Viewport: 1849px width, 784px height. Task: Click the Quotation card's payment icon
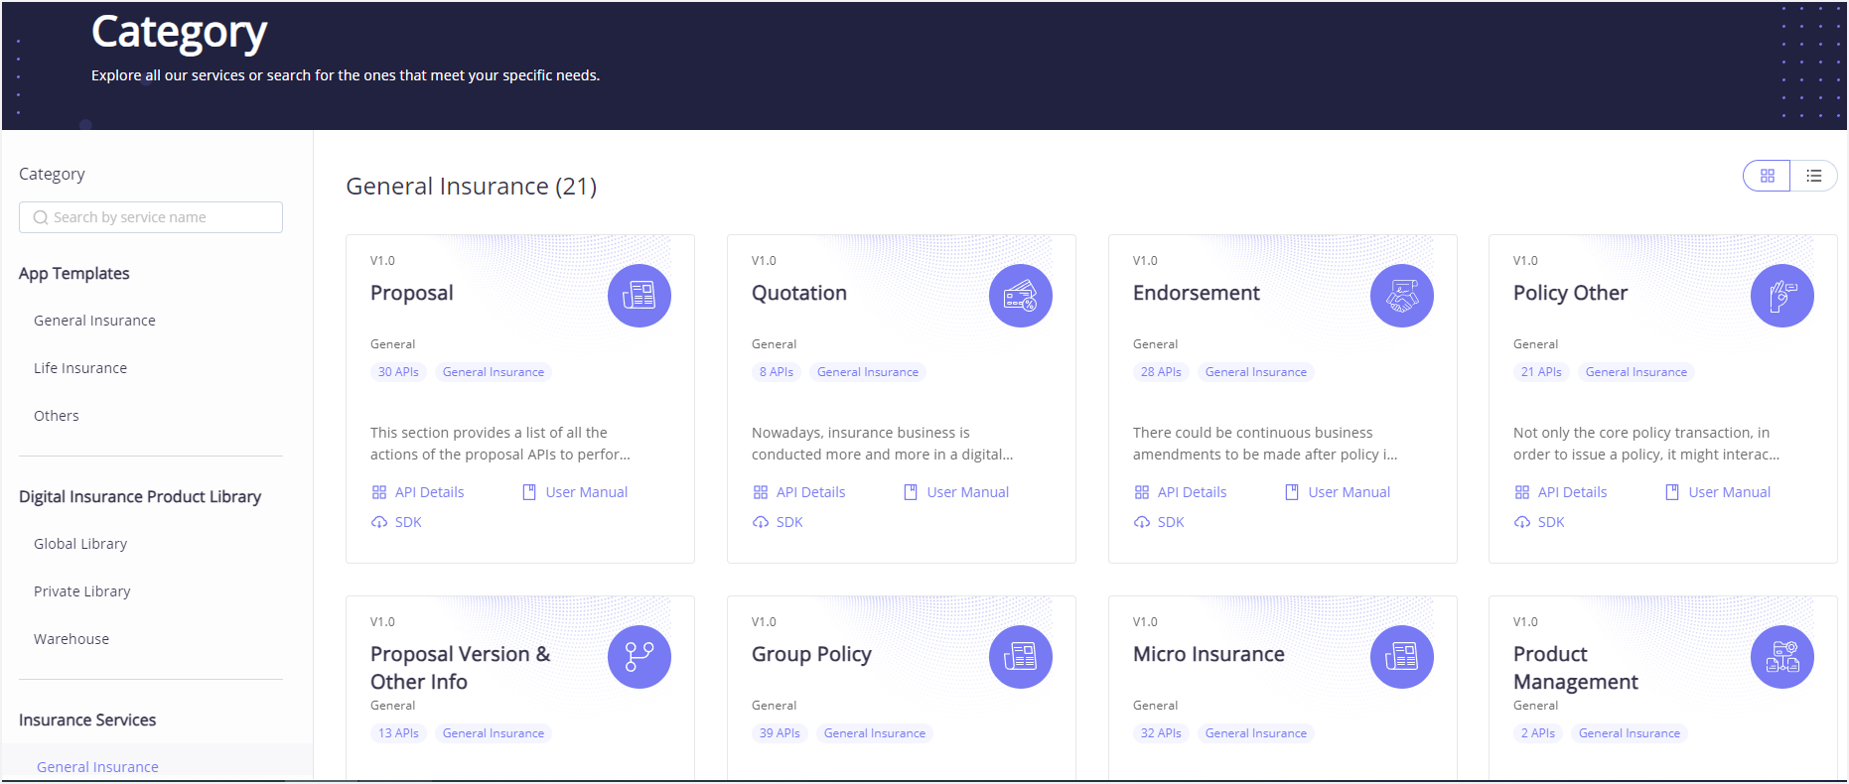click(1021, 296)
